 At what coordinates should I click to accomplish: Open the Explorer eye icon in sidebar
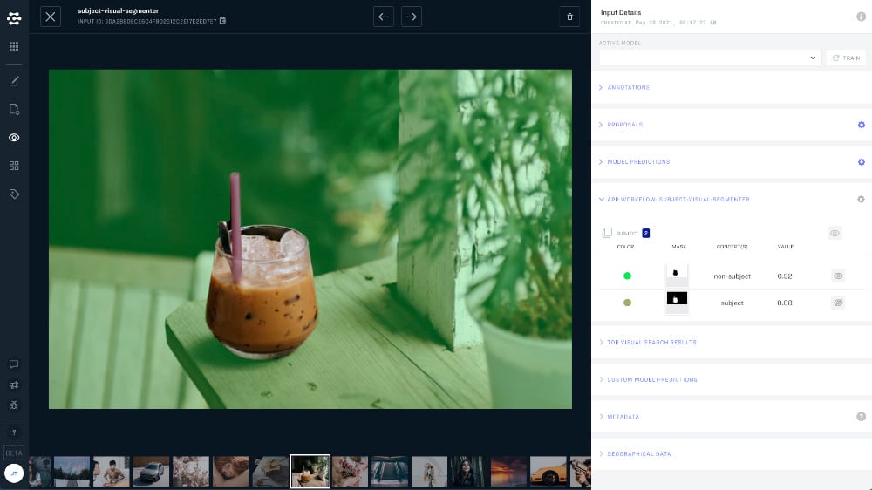point(14,138)
